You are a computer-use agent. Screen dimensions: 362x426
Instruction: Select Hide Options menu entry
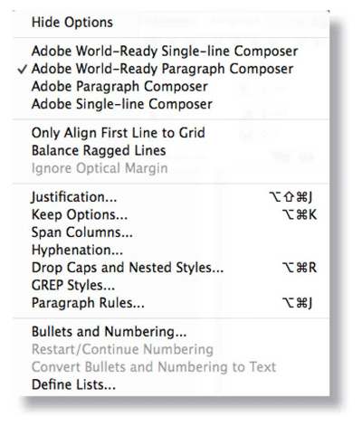pos(171,23)
